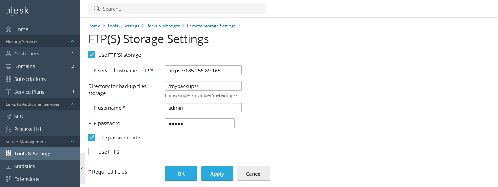Viewport: 498px width, 187px height.
Task: Click the Cancel button
Action: coord(254,174)
